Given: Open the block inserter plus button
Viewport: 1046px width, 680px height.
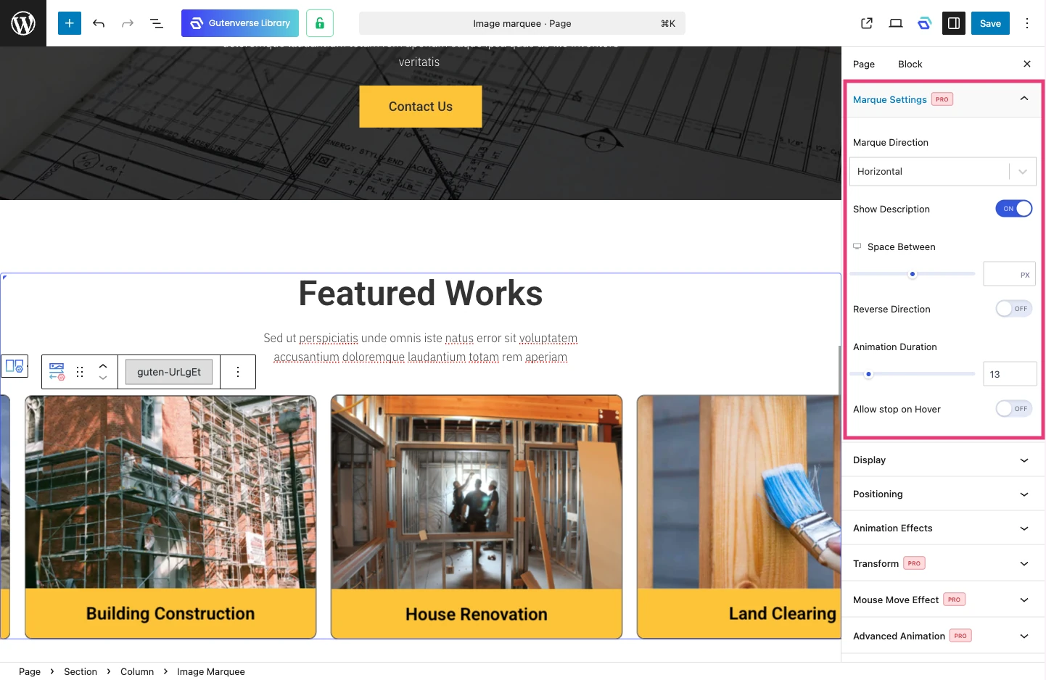Looking at the screenshot, I should tap(70, 23).
